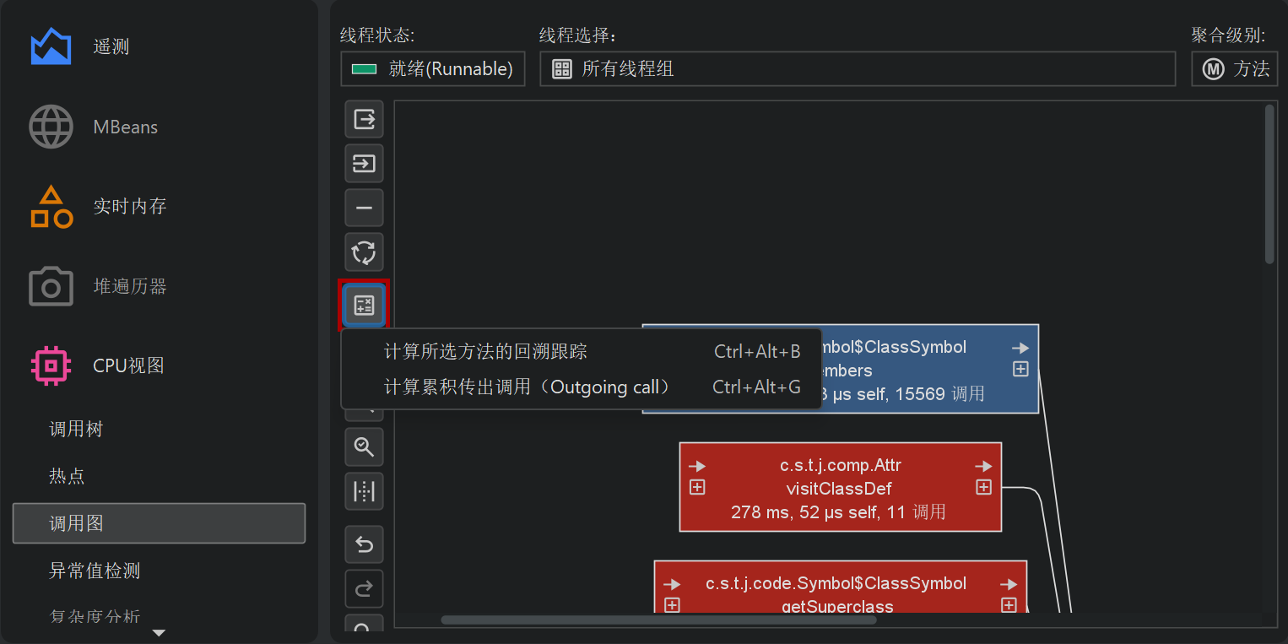
Task: Click the magnifier with checkmark icon
Action: pos(364,447)
